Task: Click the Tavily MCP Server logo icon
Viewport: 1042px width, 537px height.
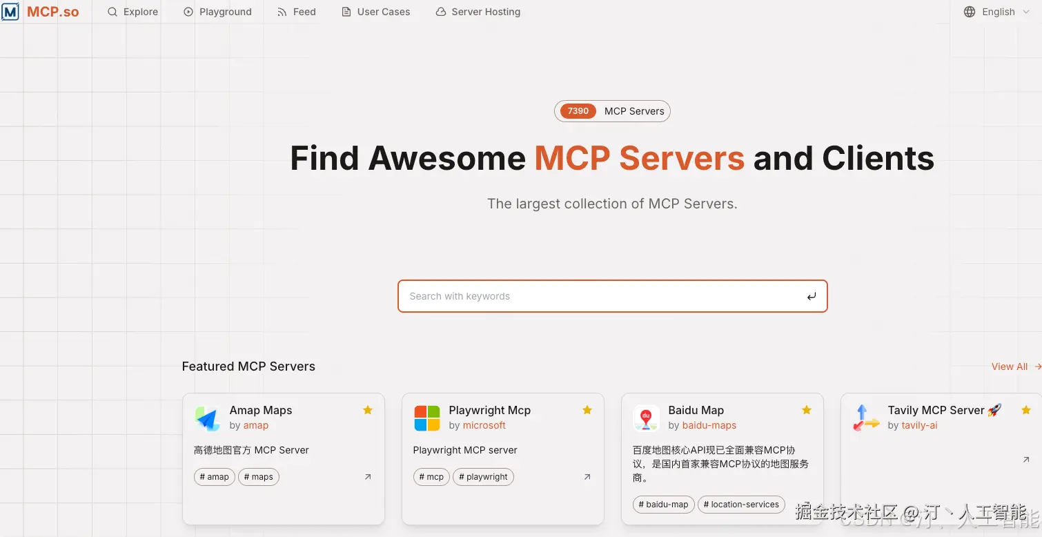Action: pos(865,418)
